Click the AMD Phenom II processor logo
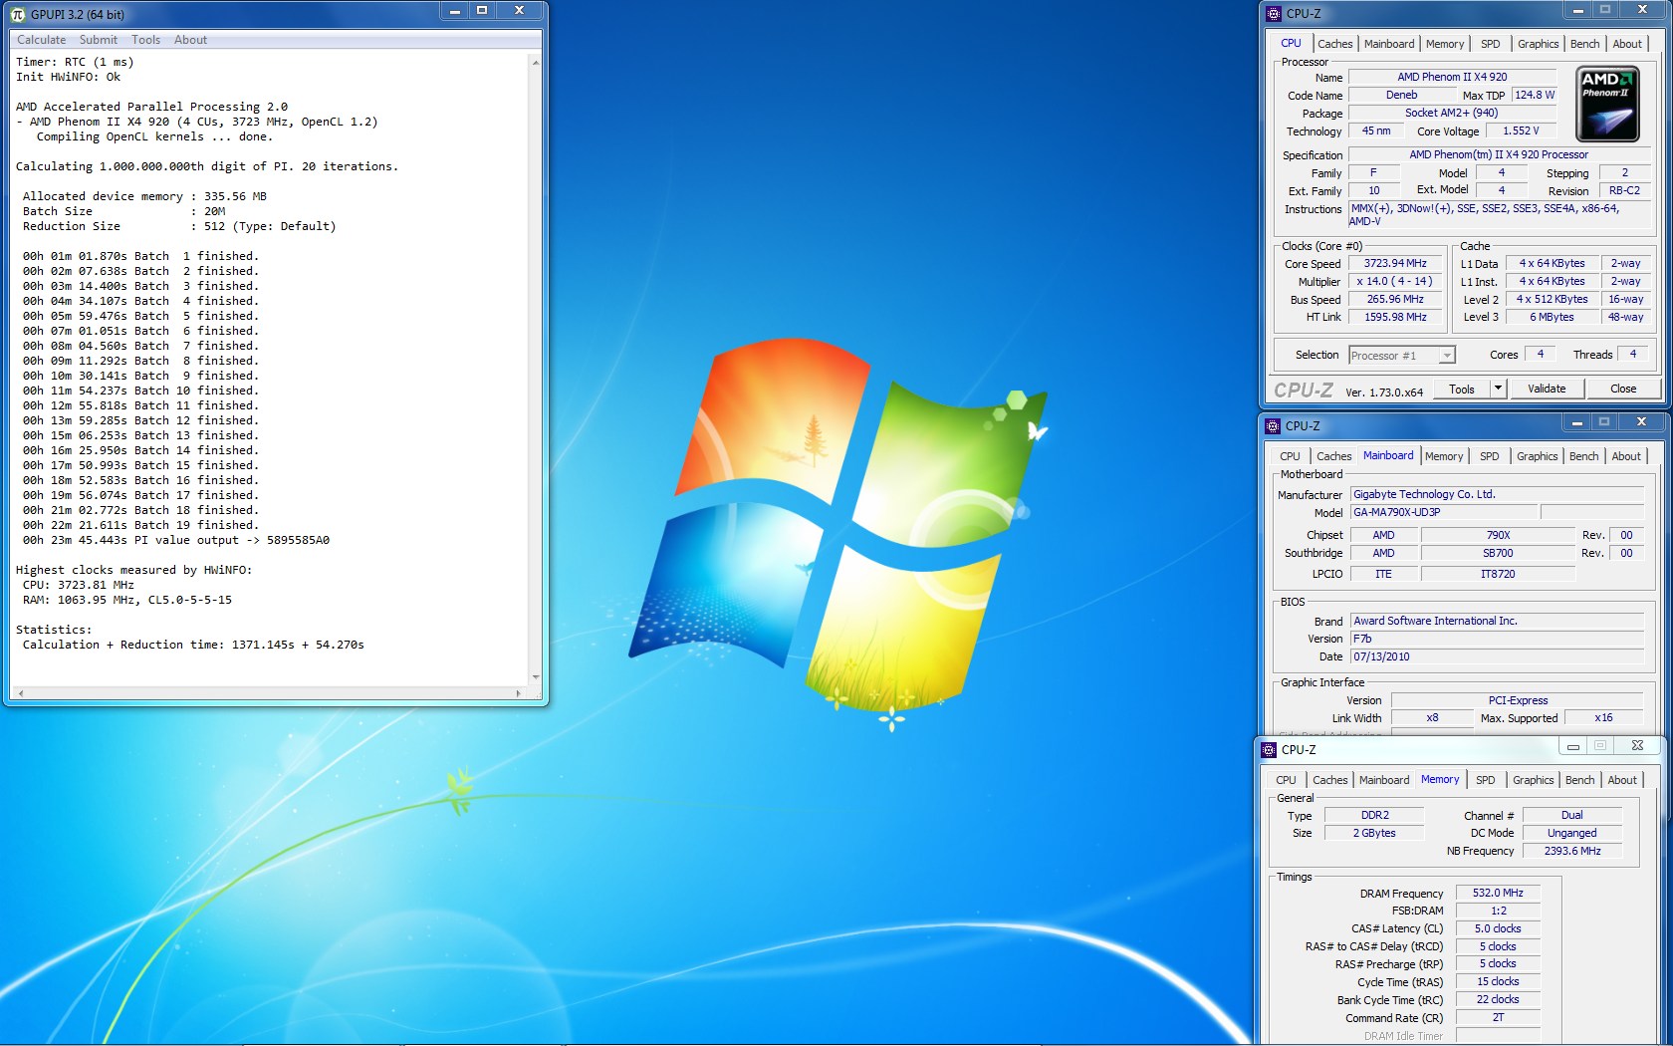Screen dimensions: 1673x1046 tap(1607, 104)
